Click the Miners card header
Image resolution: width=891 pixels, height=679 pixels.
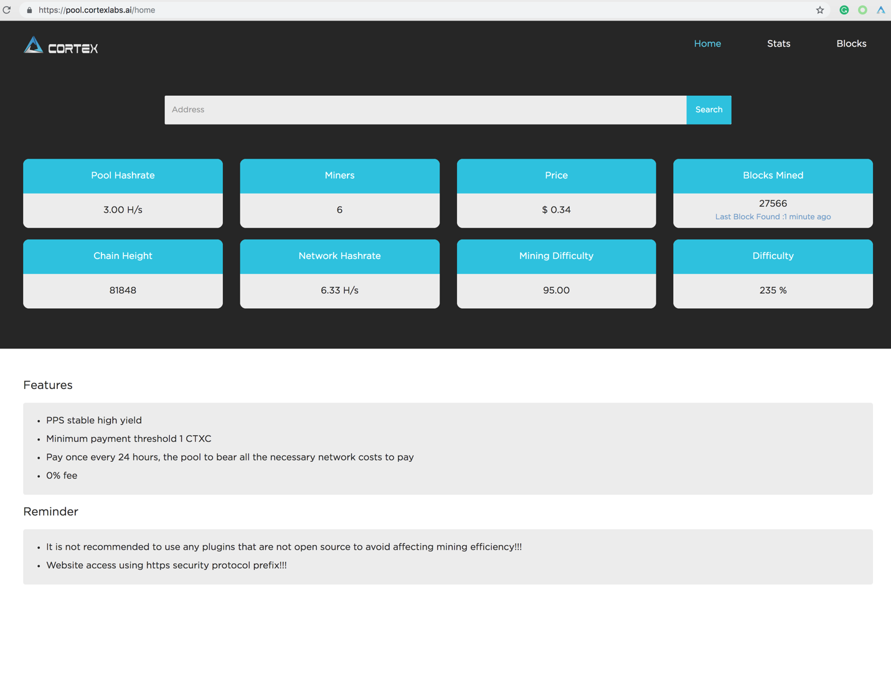pos(339,176)
